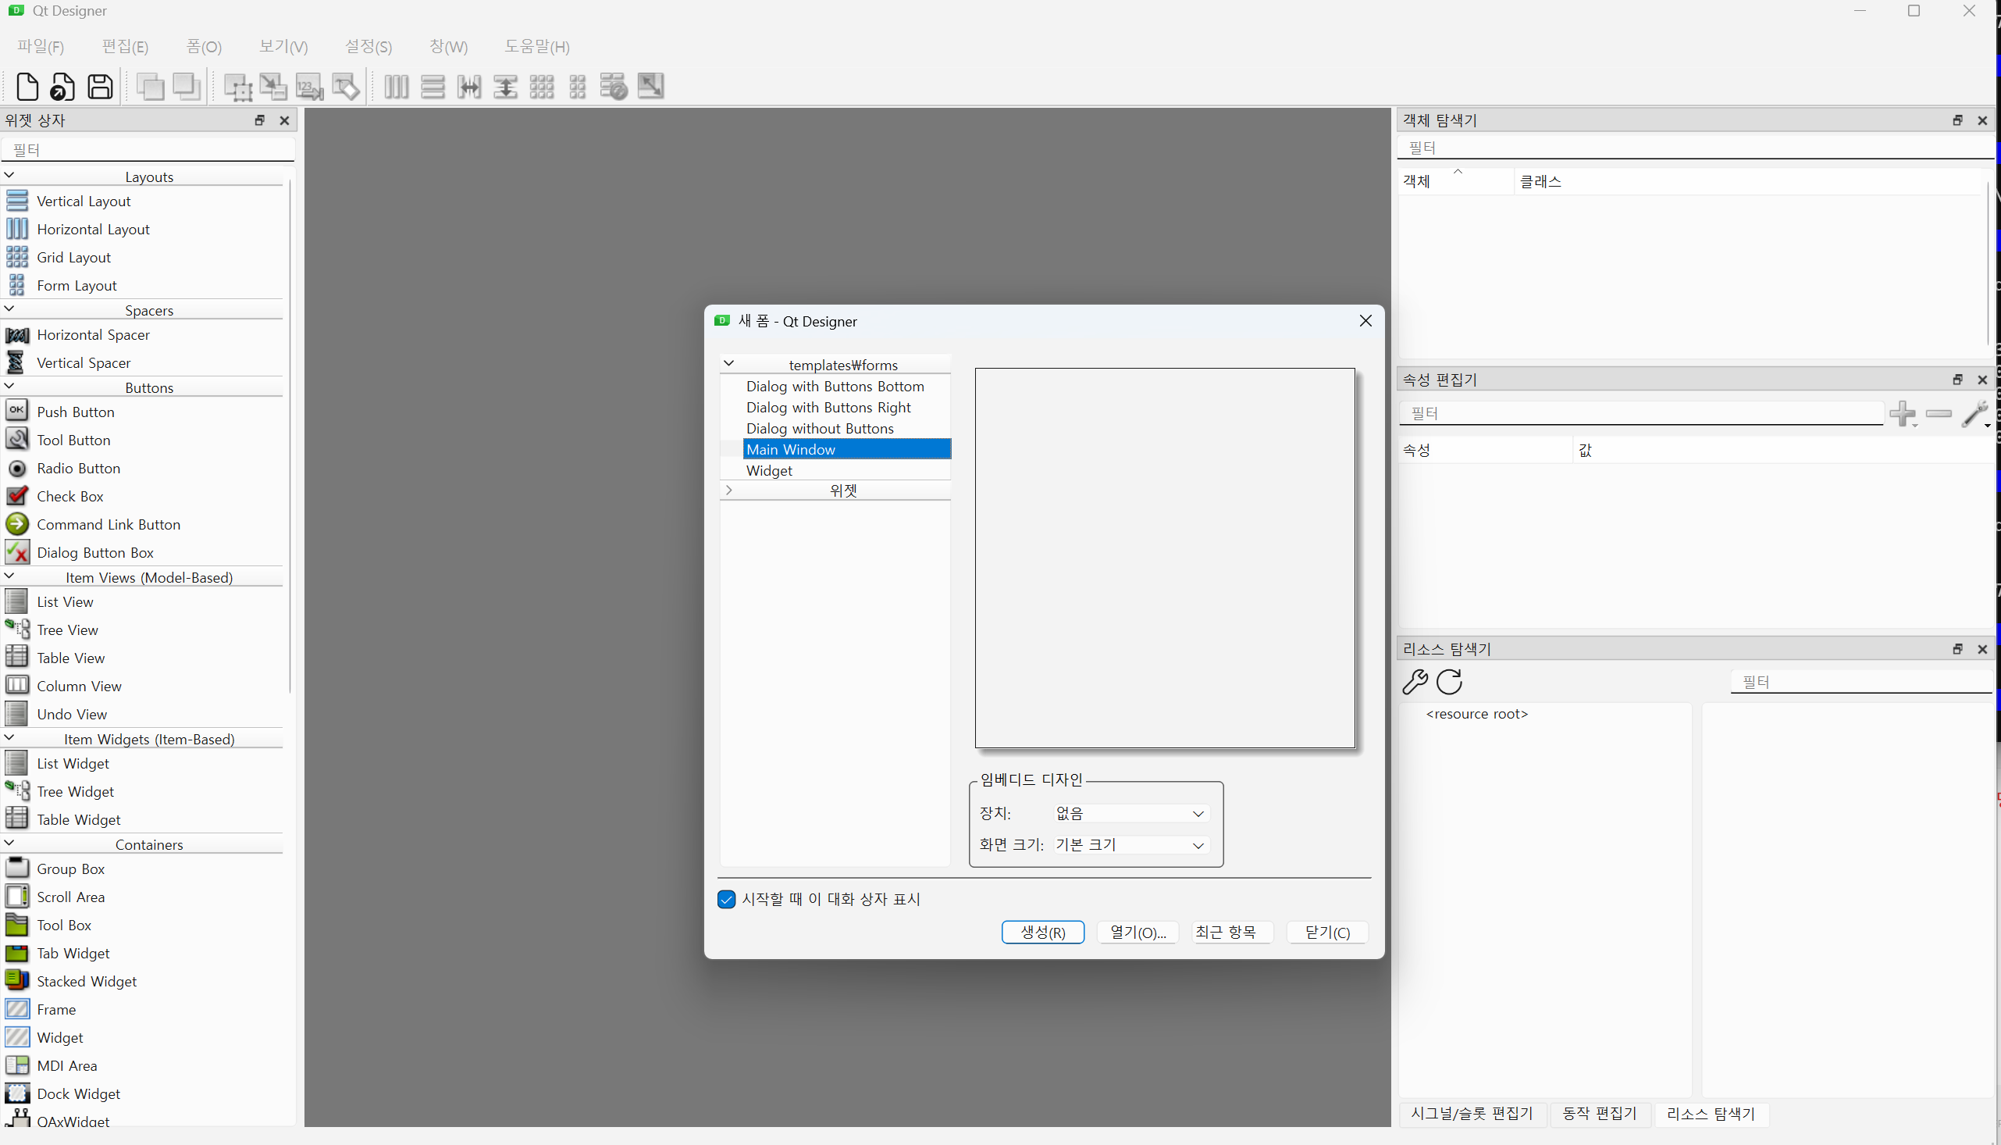2001x1145 pixels.
Task: Click the Send to Back toolbar icon
Action: coord(150,87)
